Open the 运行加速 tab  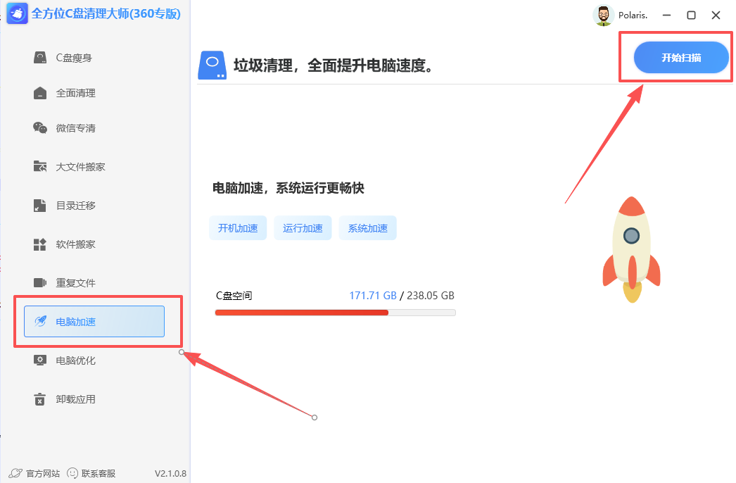coord(303,227)
